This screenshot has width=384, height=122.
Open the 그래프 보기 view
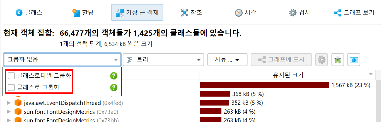tap(354, 13)
